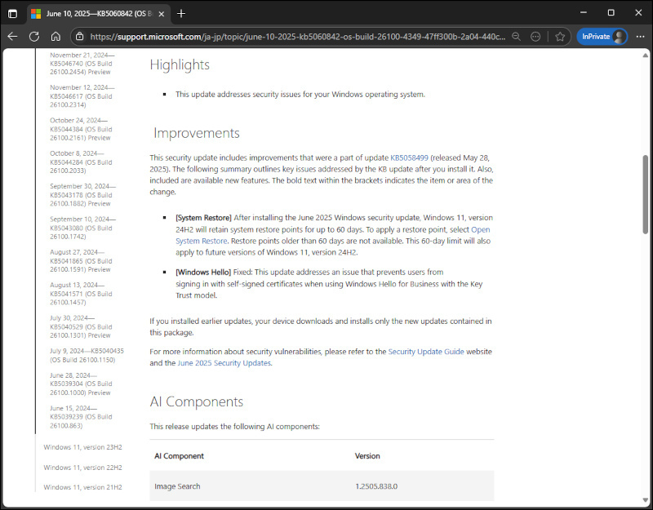Open November 12, 2024 KB5046617 entry
The width and height of the screenshot is (653, 510).
tap(82, 96)
